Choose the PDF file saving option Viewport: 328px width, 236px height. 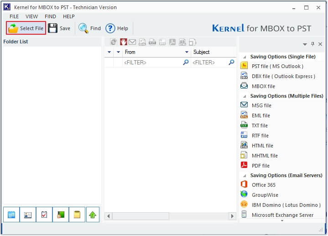click(260, 166)
